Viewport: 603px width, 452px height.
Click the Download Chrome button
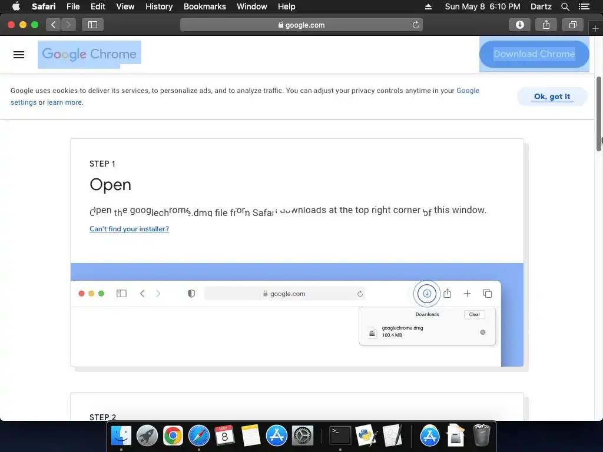pos(534,54)
